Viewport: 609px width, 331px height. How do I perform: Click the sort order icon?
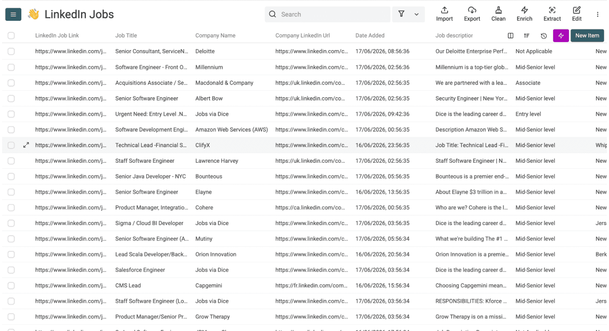[x=527, y=35]
